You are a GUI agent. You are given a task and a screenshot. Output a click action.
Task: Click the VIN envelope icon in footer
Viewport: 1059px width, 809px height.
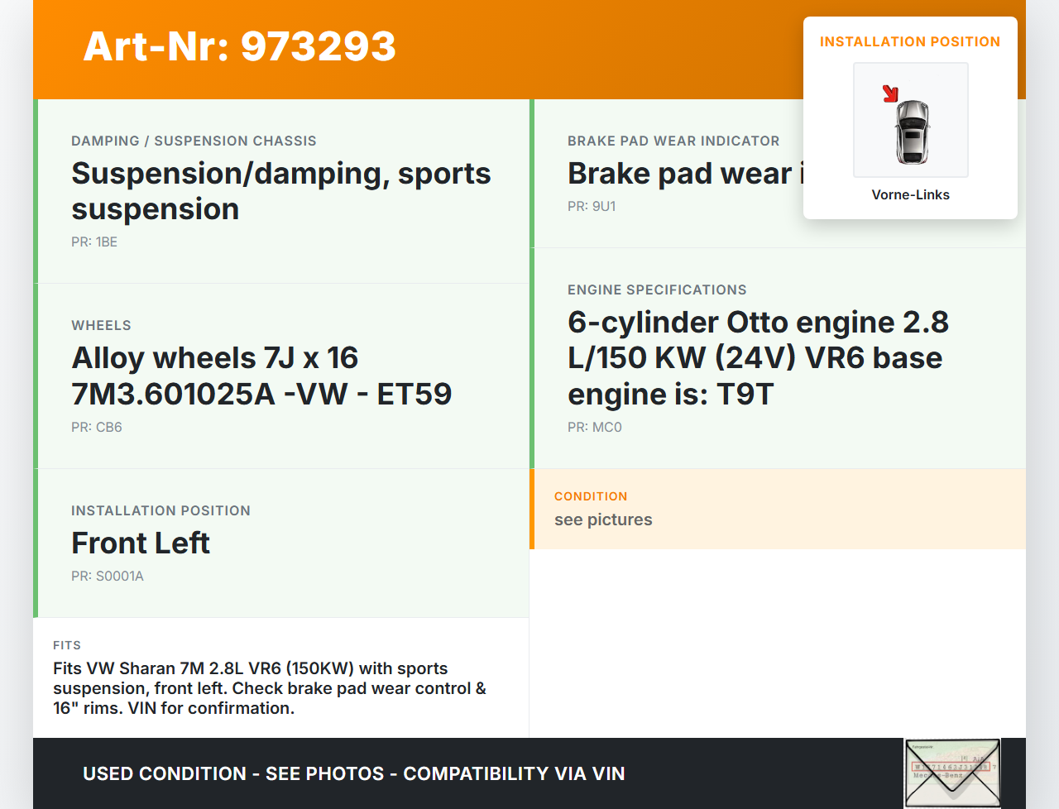click(x=952, y=773)
